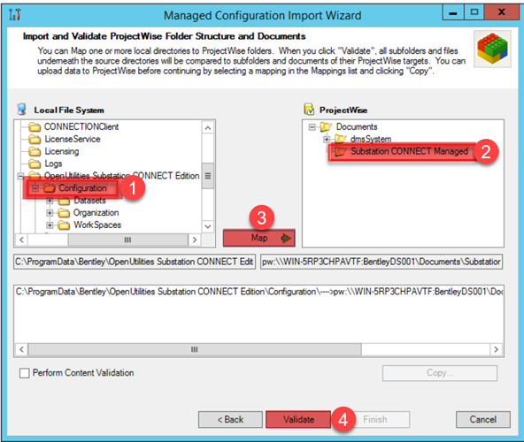Click the Validate button
This screenshot has height=442, width=524.
[298, 419]
